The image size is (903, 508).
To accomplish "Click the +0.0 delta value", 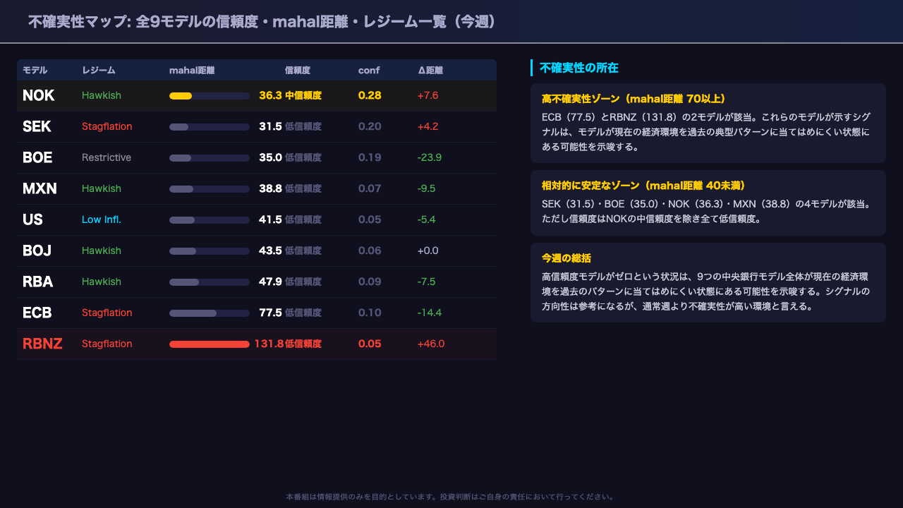I will pyautogui.click(x=428, y=250).
